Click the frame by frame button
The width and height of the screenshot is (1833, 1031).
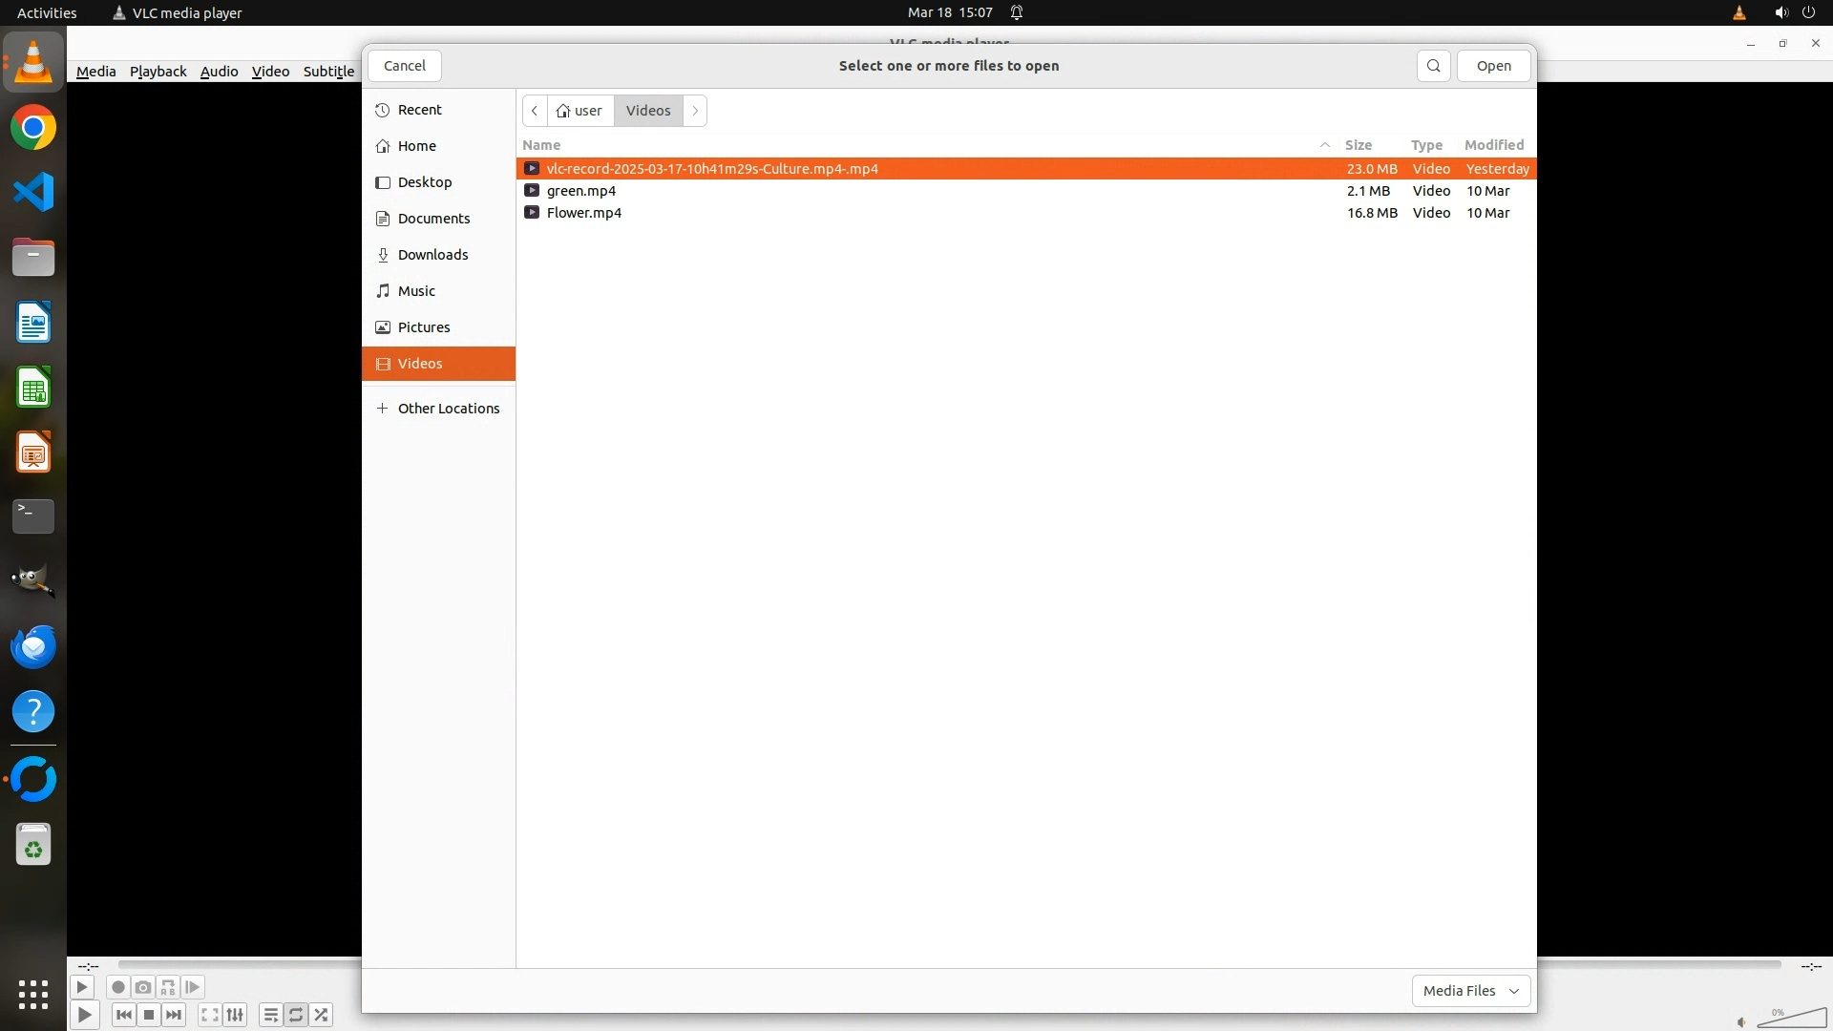point(193,987)
